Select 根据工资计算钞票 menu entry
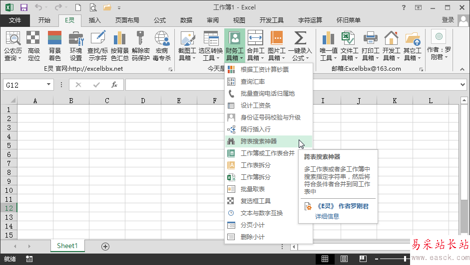 click(x=269, y=69)
